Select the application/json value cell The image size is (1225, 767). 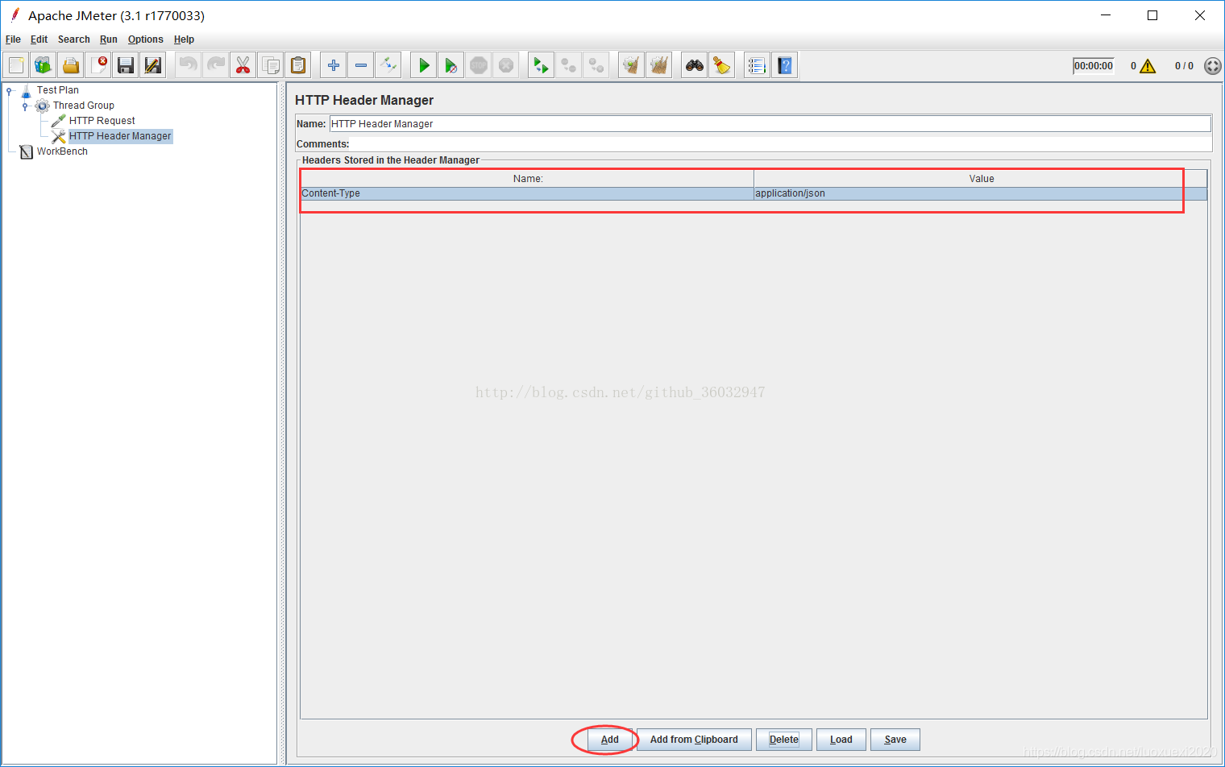(981, 193)
